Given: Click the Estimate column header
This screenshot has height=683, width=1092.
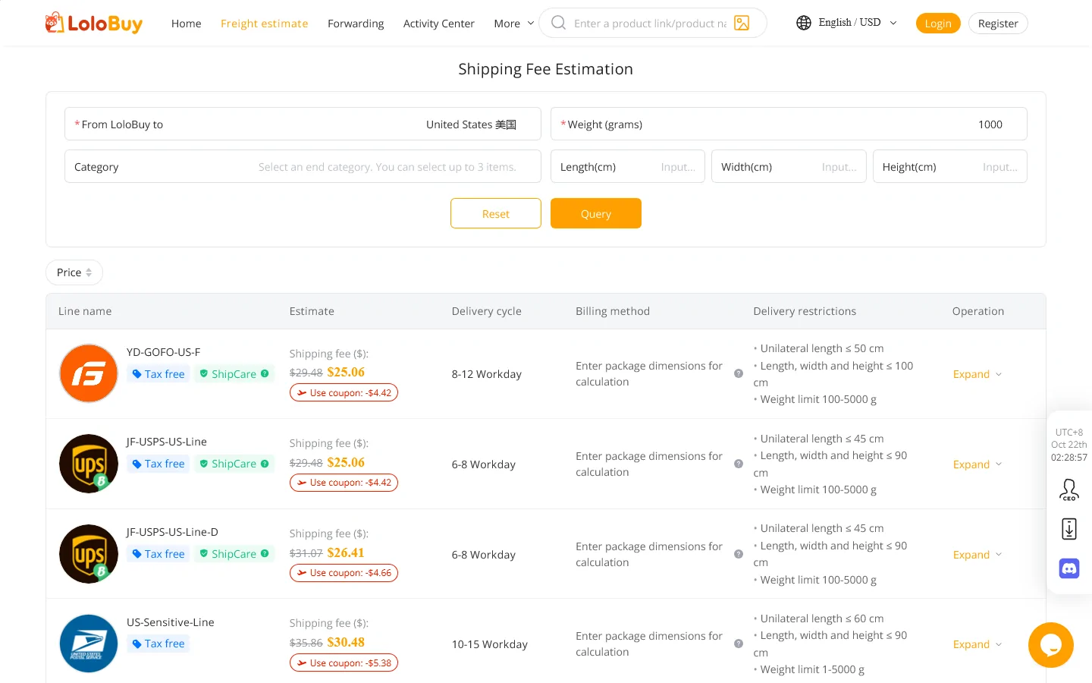Looking at the screenshot, I should (312, 311).
